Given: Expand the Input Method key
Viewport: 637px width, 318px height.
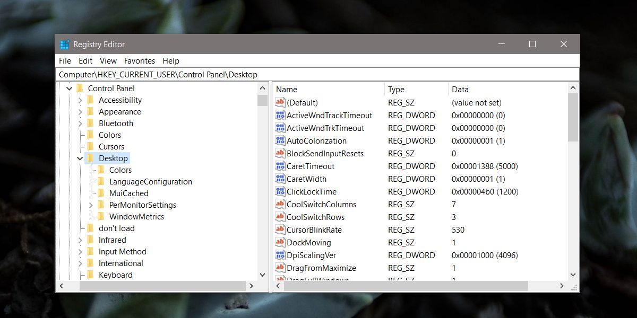Looking at the screenshot, I should click(80, 252).
